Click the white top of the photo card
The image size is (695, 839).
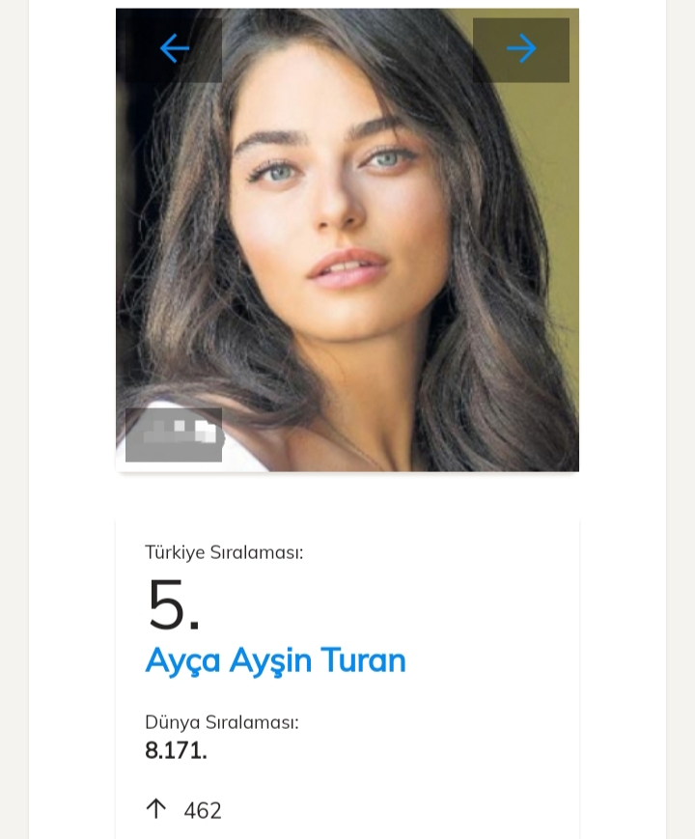tap(347, 4)
